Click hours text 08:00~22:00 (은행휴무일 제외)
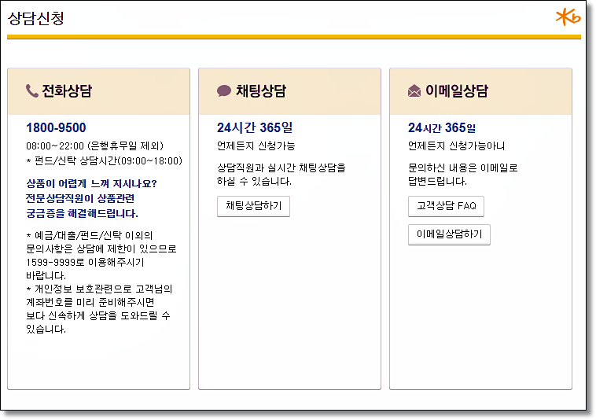 pyautogui.click(x=94, y=146)
